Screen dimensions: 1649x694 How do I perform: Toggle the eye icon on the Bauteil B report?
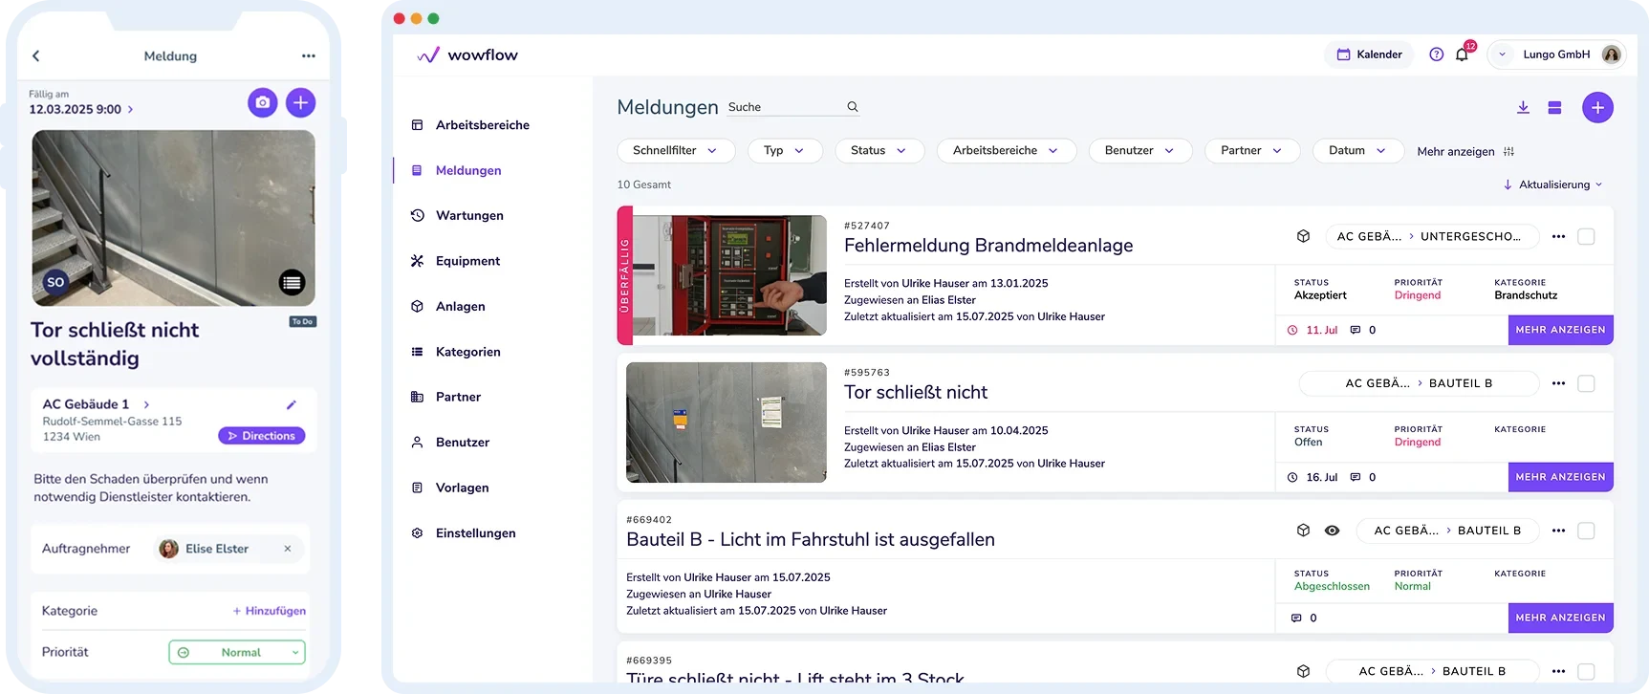point(1332,531)
